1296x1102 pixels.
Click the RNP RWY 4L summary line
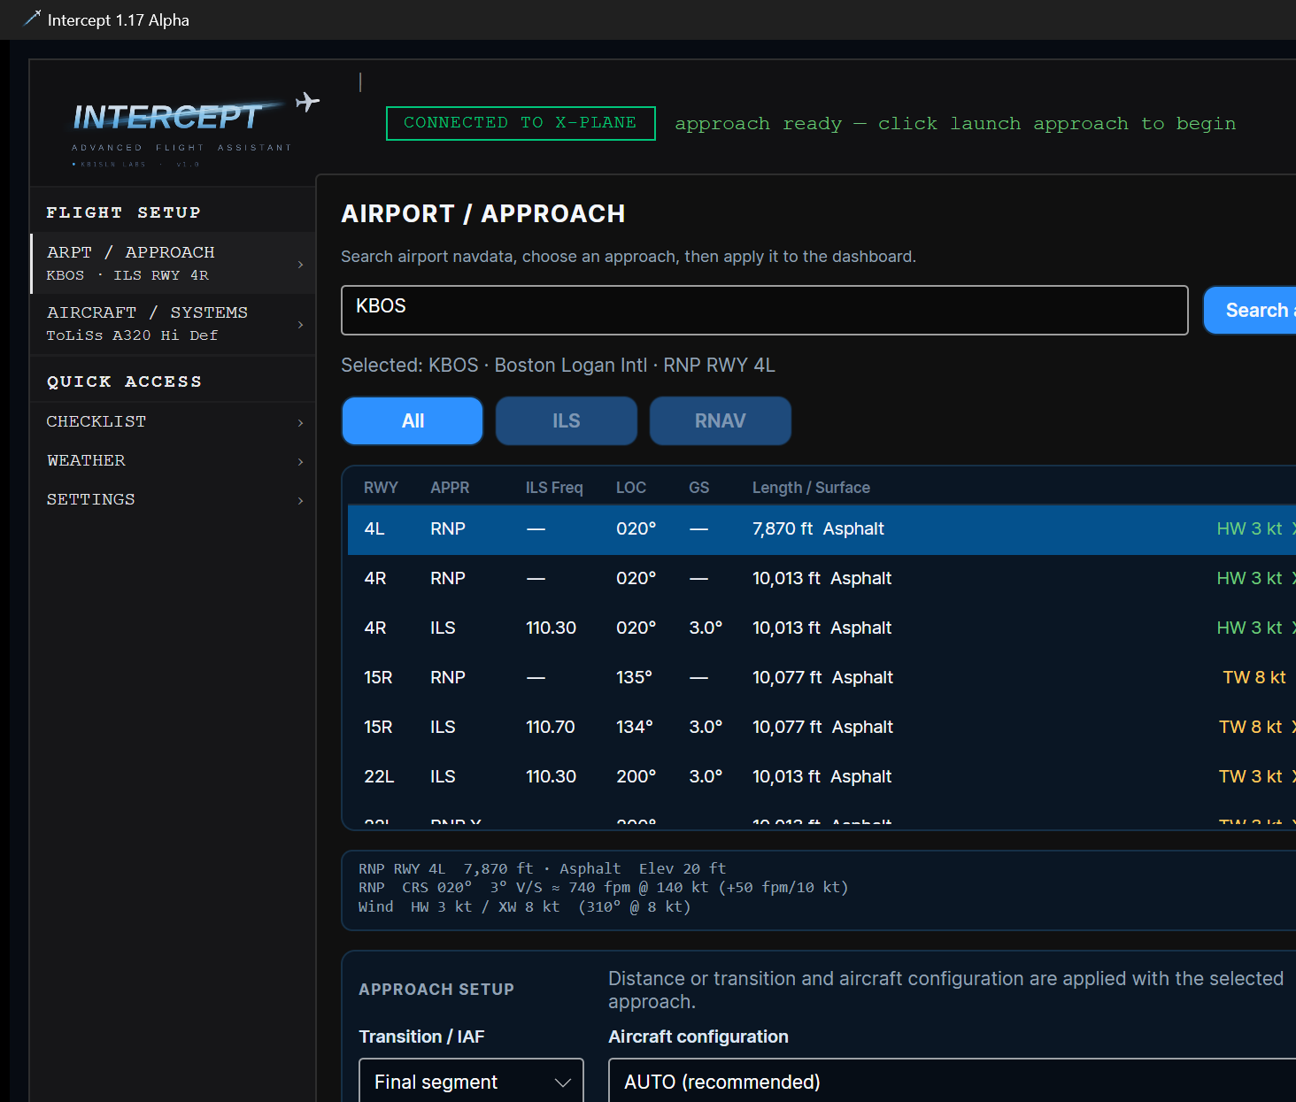(x=542, y=868)
